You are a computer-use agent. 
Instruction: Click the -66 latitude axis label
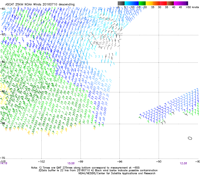(2, 91)
